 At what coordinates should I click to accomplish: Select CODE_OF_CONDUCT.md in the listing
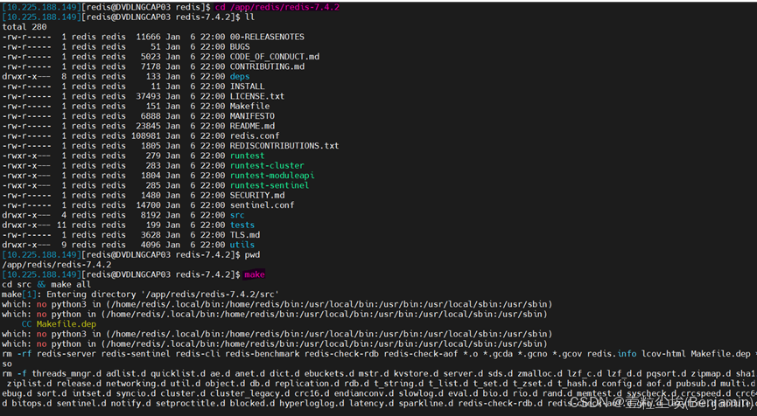(x=274, y=57)
